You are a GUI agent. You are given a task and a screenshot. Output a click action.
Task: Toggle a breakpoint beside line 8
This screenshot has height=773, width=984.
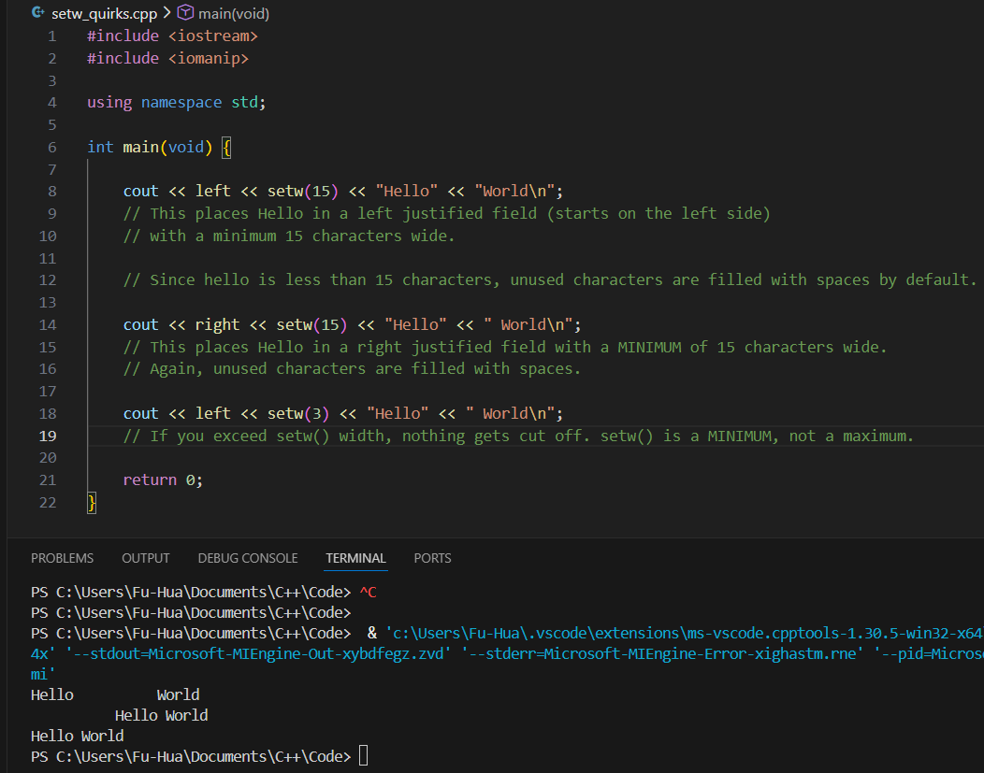tap(19, 192)
